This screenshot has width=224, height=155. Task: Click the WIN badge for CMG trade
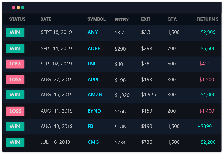(x=15, y=142)
